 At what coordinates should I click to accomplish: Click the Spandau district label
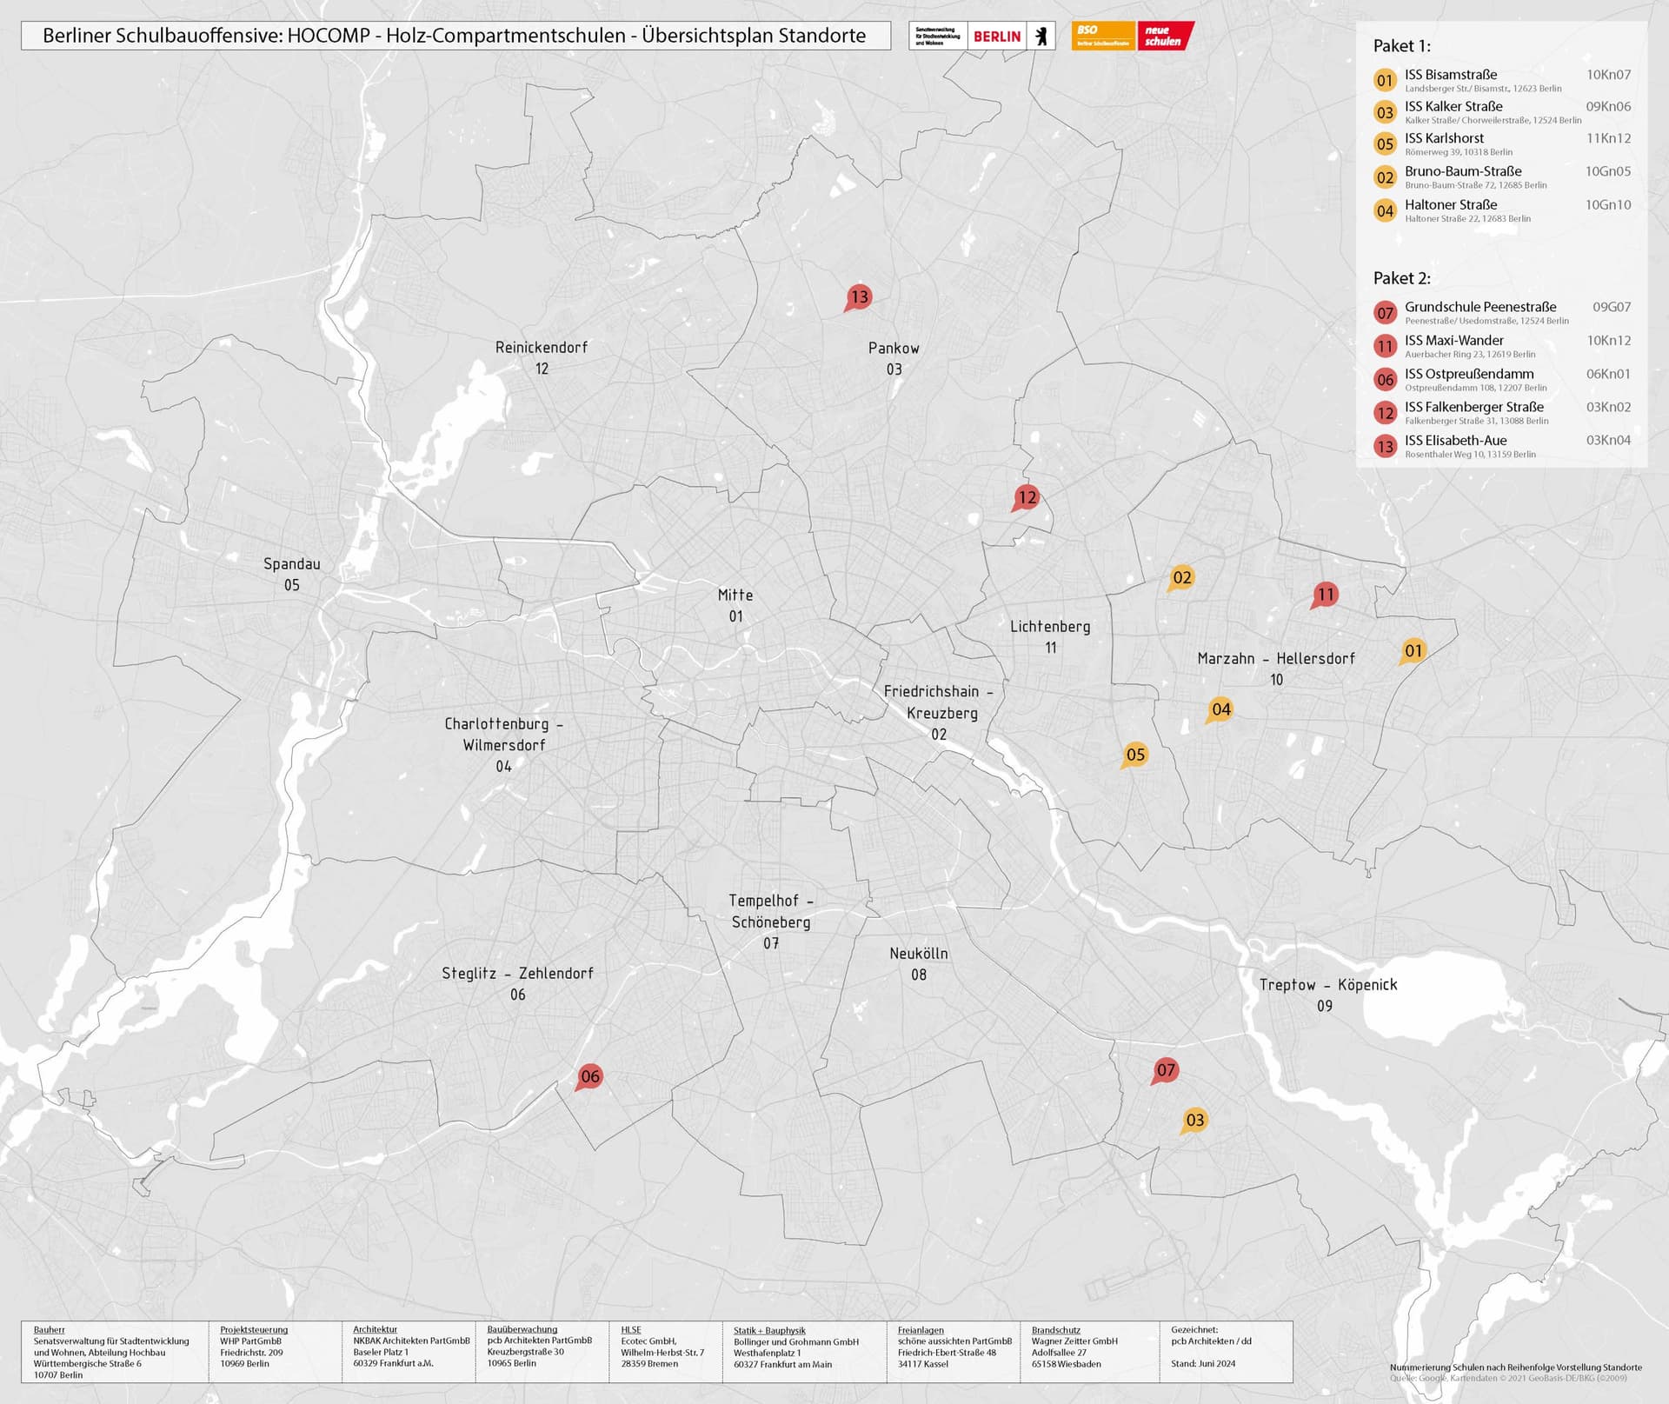pyautogui.click(x=292, y=564)
